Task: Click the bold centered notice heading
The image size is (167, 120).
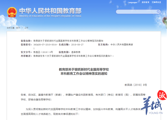Action: (x=84, y=72)
